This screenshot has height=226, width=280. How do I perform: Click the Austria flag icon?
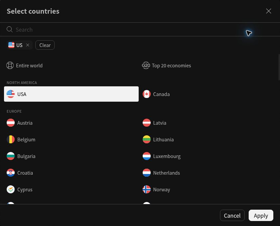(11, 123)
